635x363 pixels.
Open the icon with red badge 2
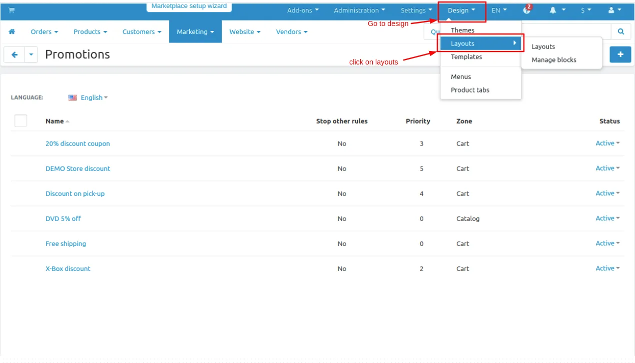click(x=527, y=10)
